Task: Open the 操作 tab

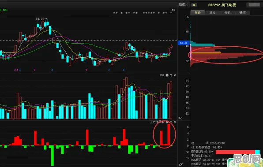Action: (x=242, y=13)
